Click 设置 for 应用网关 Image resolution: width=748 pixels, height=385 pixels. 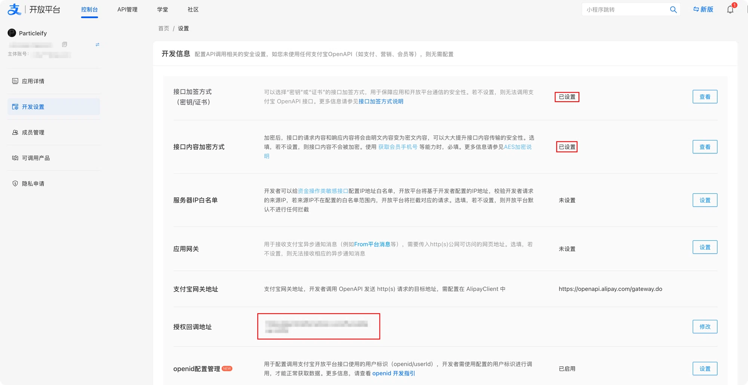click(705, 247)
